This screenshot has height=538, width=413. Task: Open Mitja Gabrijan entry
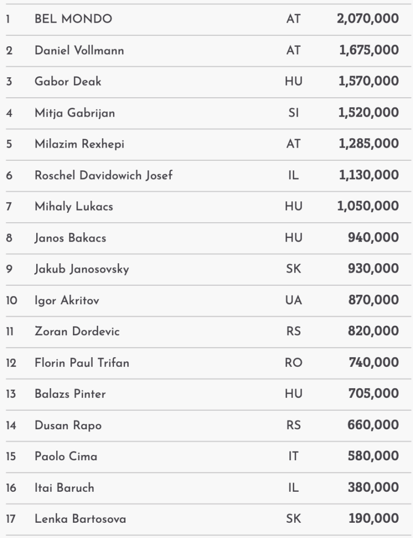pyautogui.click(x=75, y=113)
